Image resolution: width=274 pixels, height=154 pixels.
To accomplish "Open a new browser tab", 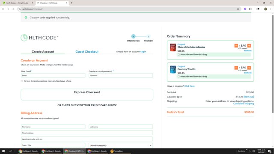I will (71, 3).
